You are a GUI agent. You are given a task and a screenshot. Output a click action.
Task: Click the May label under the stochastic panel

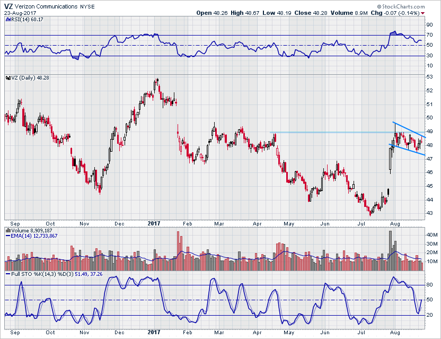[289, 333]
